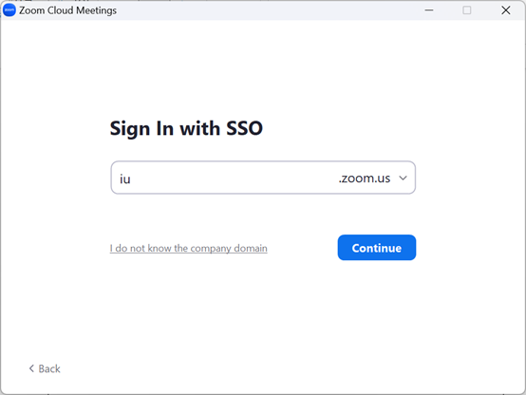Go Back to previous sign-in screen
The image size is (526, 395).
coord(45,368)
